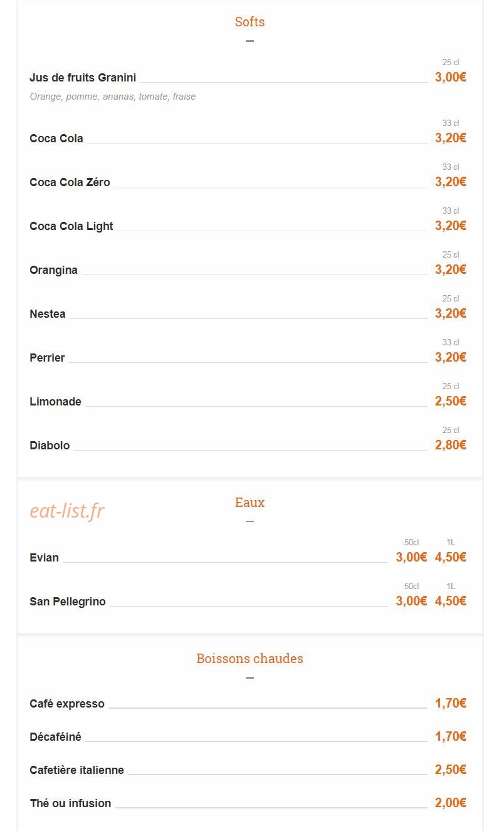Viewport: 499px width, 831px height.
Task: Click the San Pellegrino 1L price 4,50€
Action: click(451, 601)
